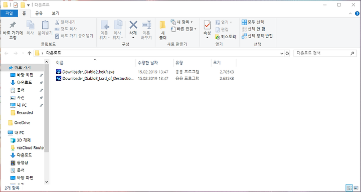Switch to the Home (홈) ribbon tab
361x192 pixels.
click(24, 14)
